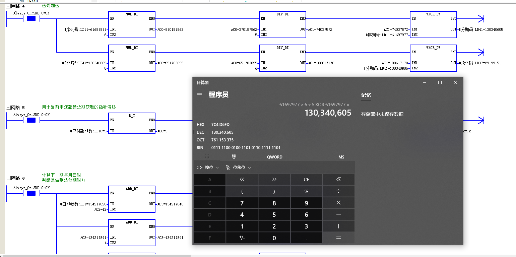
Task: Click the +/− sign toggle key
Action: (x=242, y=238)
